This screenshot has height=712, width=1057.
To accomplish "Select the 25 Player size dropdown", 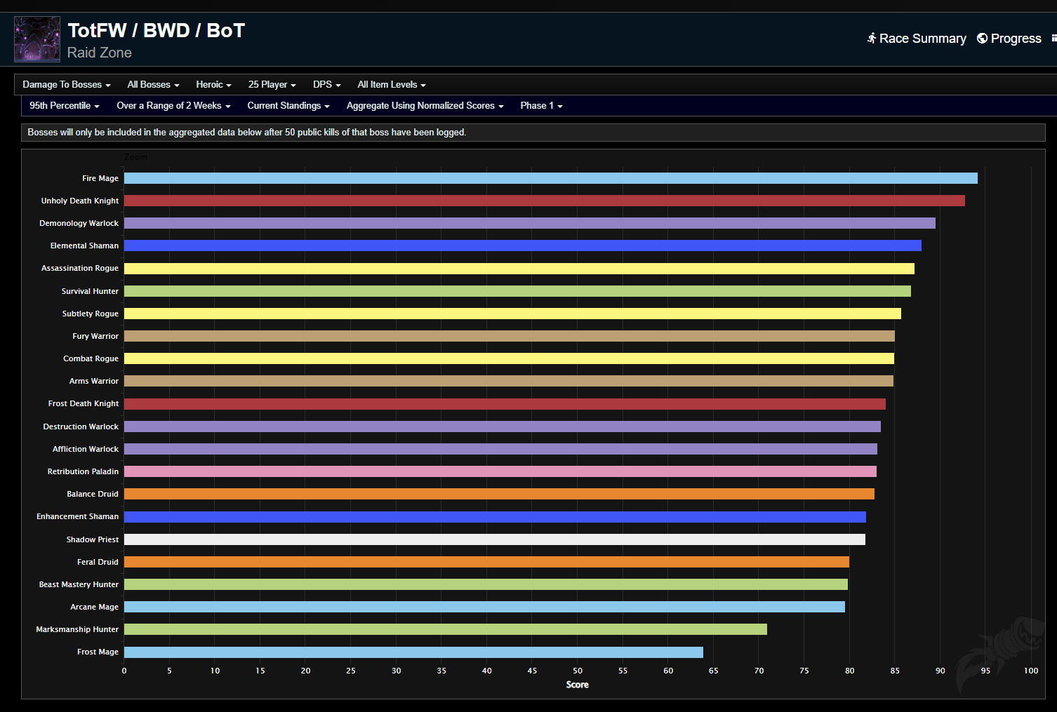I will pyautogui.click(x=272, y=85).
